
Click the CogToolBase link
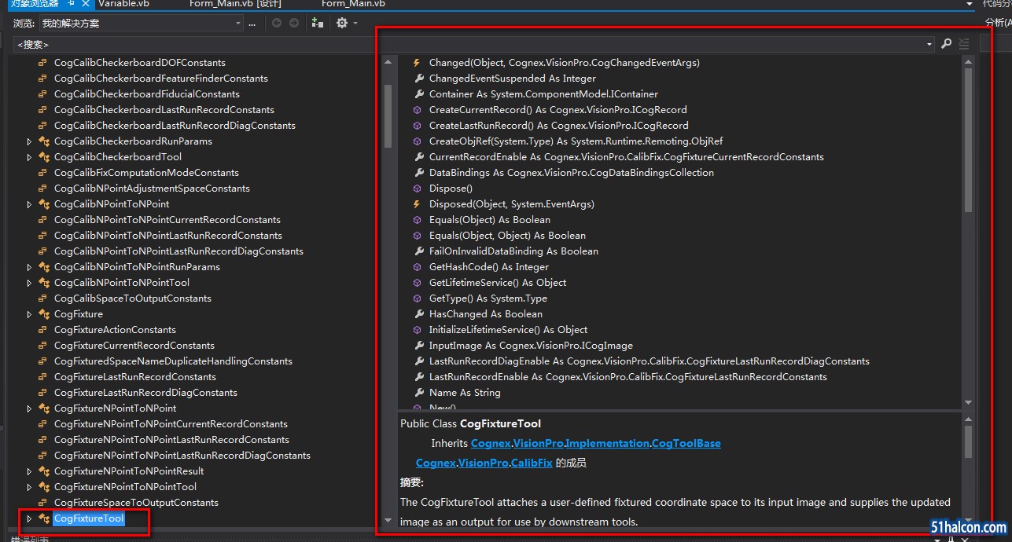pyautogui.click(x=687, y=444)
